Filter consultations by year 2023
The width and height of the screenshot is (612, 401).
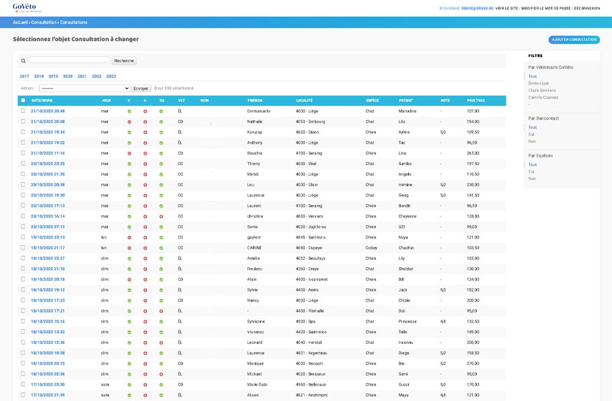click(x=111, y=77)
